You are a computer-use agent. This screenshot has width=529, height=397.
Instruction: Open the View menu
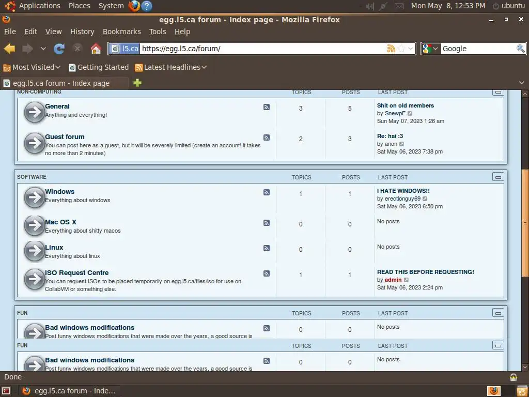[53, 32]
